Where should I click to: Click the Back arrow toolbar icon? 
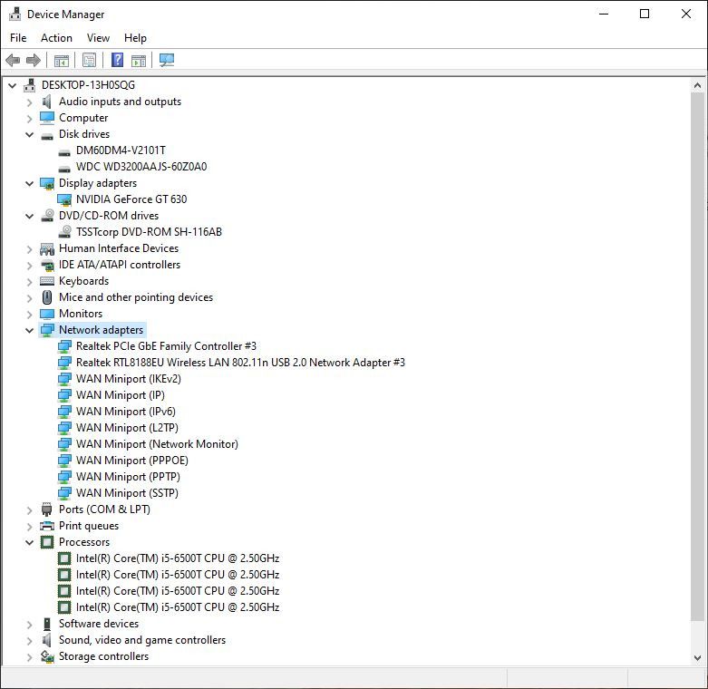[13, 60]
